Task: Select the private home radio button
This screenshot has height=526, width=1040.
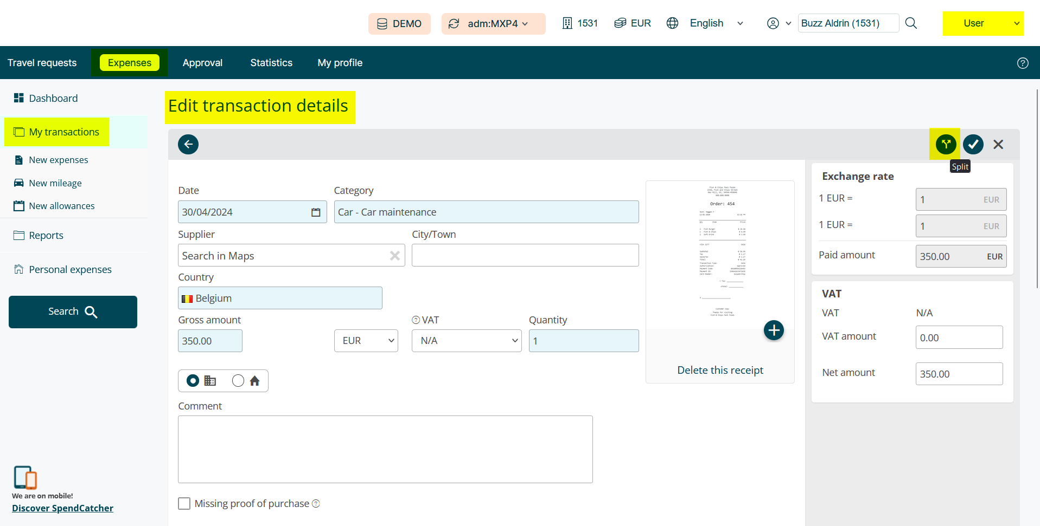Action: click(x=238, y=381)
